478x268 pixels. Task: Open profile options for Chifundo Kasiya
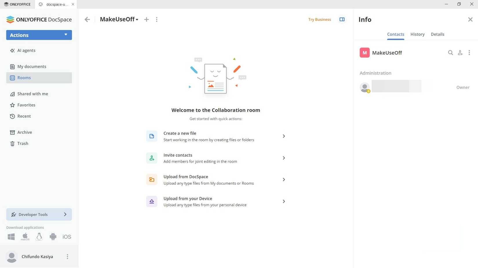67,257
